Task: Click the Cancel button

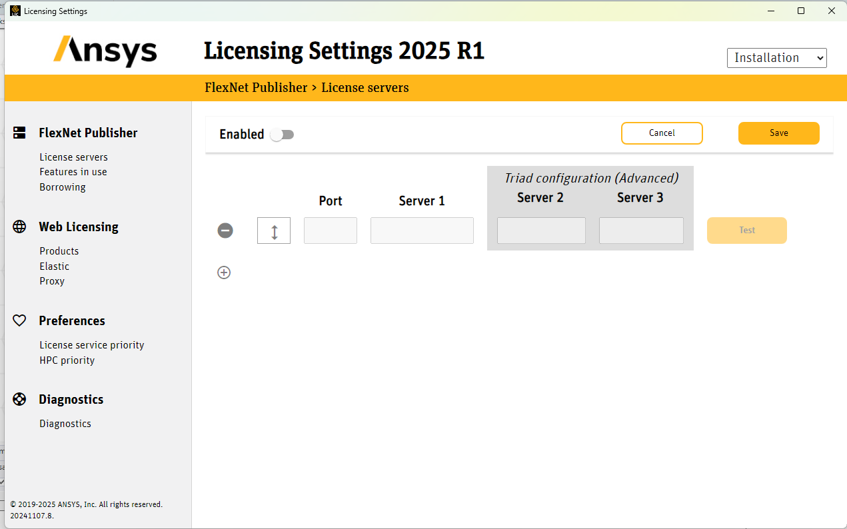Action: tap(662, 133)
